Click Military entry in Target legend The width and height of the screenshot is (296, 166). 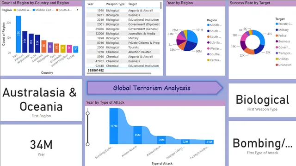282,30
